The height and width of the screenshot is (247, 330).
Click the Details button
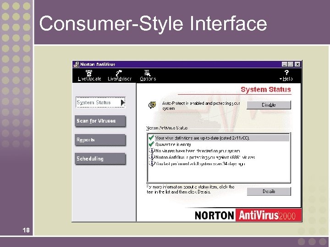(269, 191)
